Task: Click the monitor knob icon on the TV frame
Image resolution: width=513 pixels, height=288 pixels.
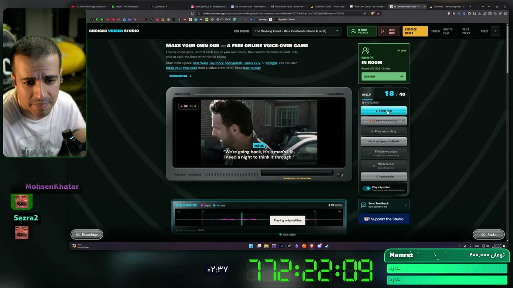Action: [340, 174]
